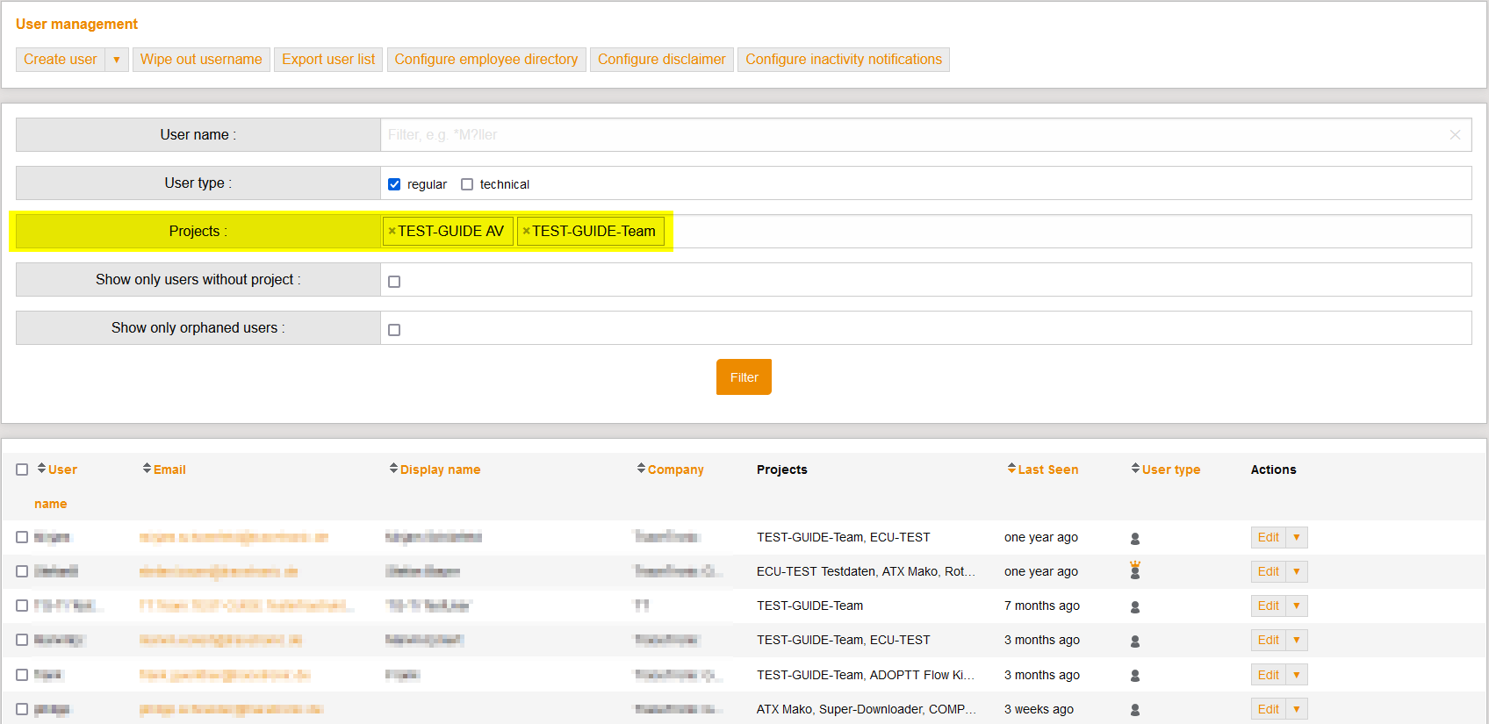Select row with ECU-TEST Testdaten projects
This screenshot has width=1489, height=724.
click(22, 571)
